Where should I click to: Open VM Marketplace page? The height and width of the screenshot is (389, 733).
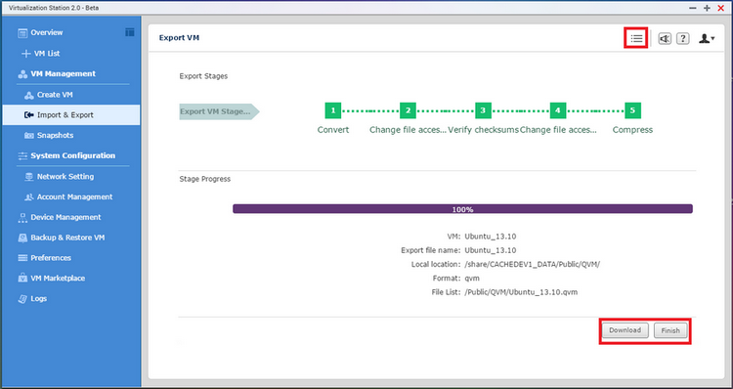58,279
